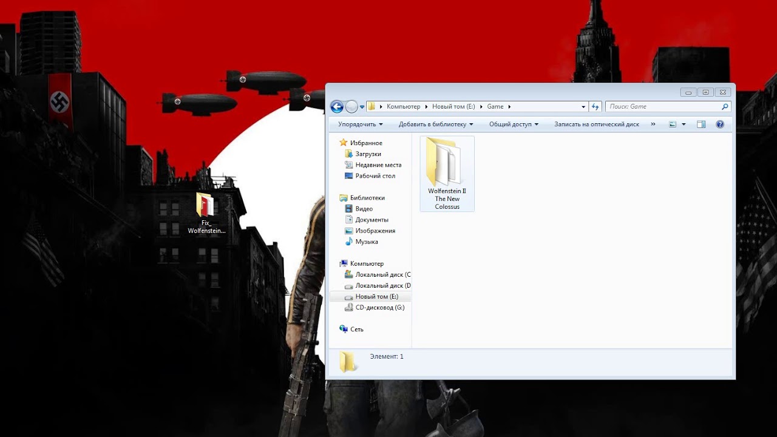Viewport: 777px width, 437px height.
Task: Show more toolbar commands via » chevron
Action: (653, 124)
